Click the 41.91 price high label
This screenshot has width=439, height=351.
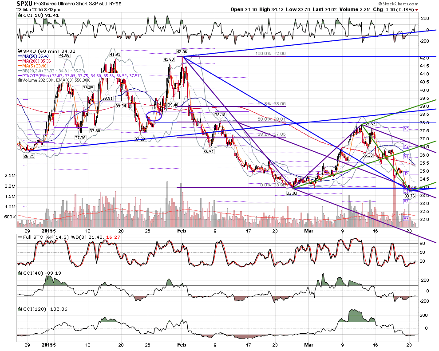(115, 54)
